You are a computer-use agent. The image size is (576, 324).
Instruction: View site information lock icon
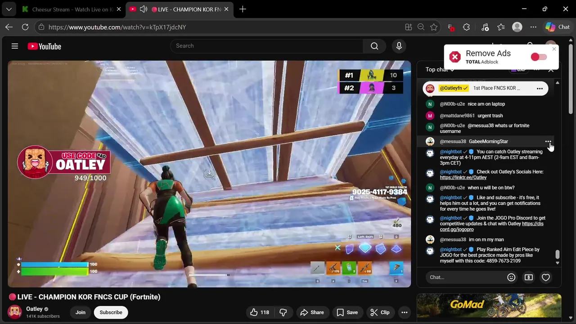(41, 27)
